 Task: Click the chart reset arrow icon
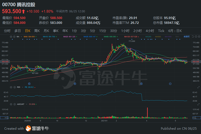pos(192,37)
